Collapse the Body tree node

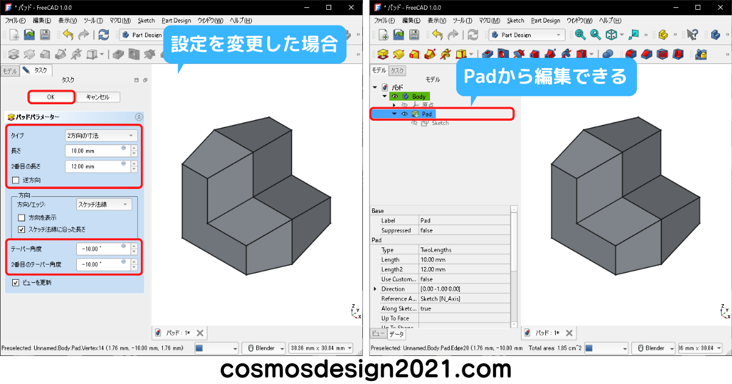(385, 96)
